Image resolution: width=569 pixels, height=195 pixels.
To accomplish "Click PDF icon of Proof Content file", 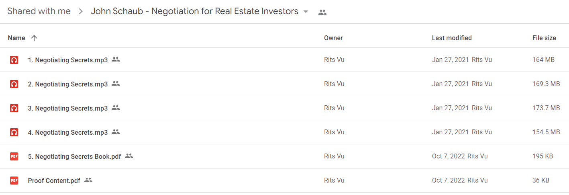I will click(14, 181).
